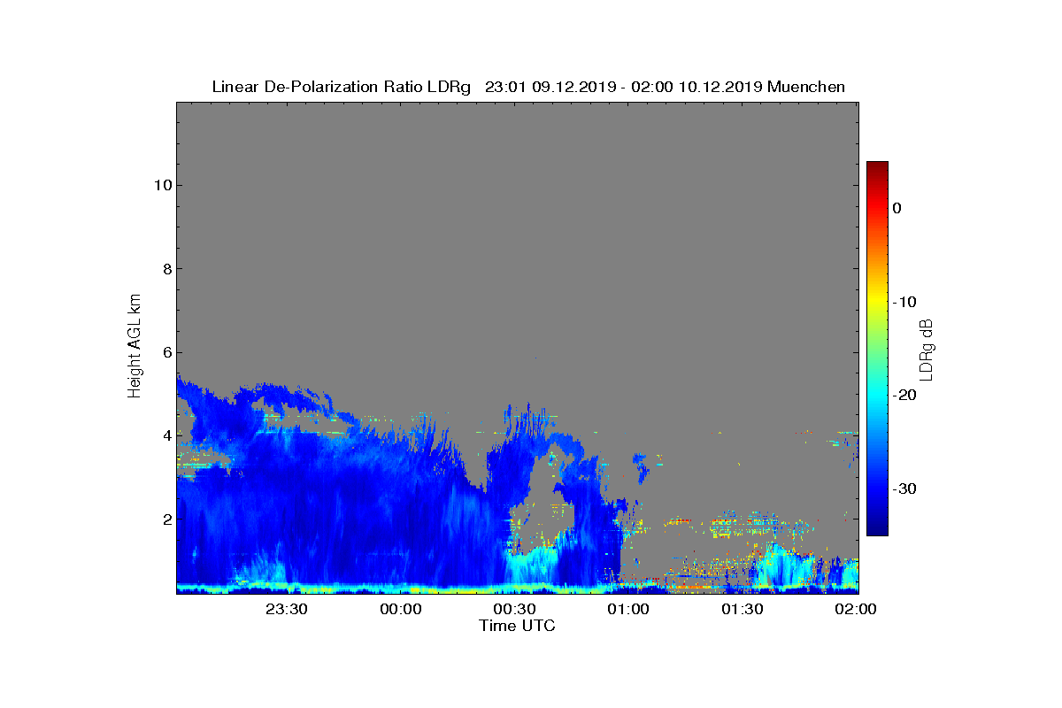The image size is (1062, 708).
Task: Click the colorbar label '0'
Action: click(x=897, y=208)
